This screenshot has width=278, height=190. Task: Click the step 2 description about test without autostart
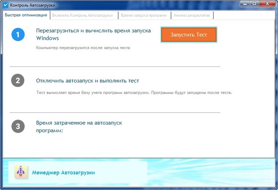134,93
